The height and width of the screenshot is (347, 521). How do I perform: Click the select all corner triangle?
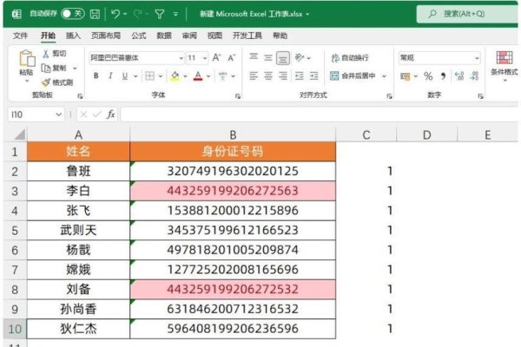19,134
